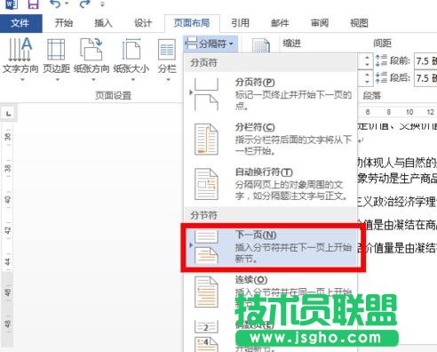Click the 分节符 section header in the menu
The height and width of the screenshot is (352, 437).
click(x=270, y=215)
